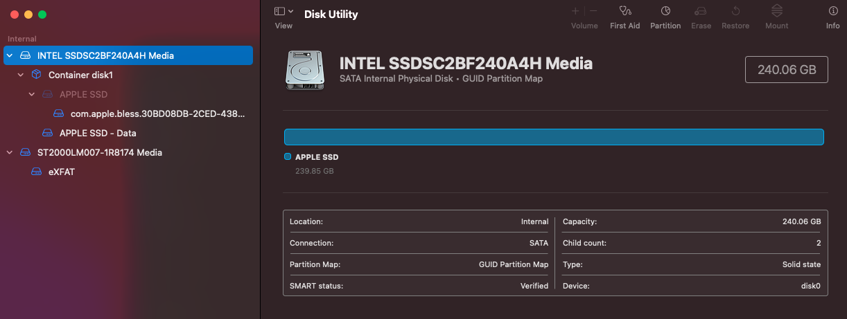Image resolution: width=847 pixels, height=319 pixels.
Task: Click the Mount toolbar icon
Action: (777, 11)
